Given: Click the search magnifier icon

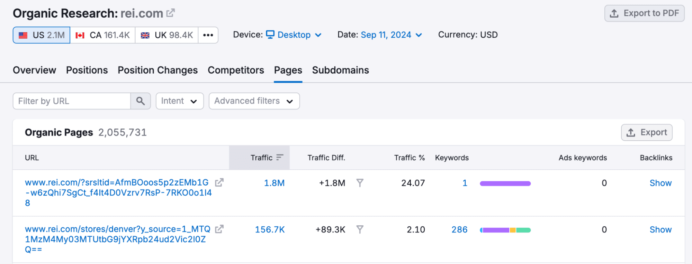Looking at the screenshot, I should click(141, 101).
